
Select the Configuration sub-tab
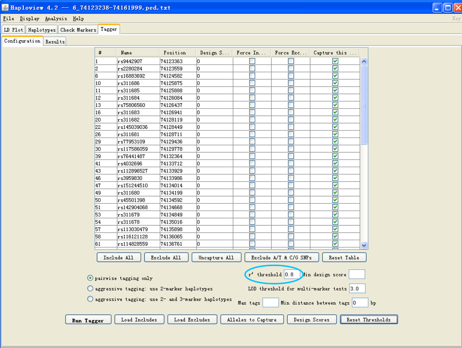coord(22,41)
